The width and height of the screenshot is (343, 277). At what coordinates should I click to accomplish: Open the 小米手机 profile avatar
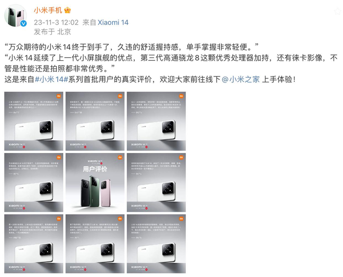coord(16,16)
